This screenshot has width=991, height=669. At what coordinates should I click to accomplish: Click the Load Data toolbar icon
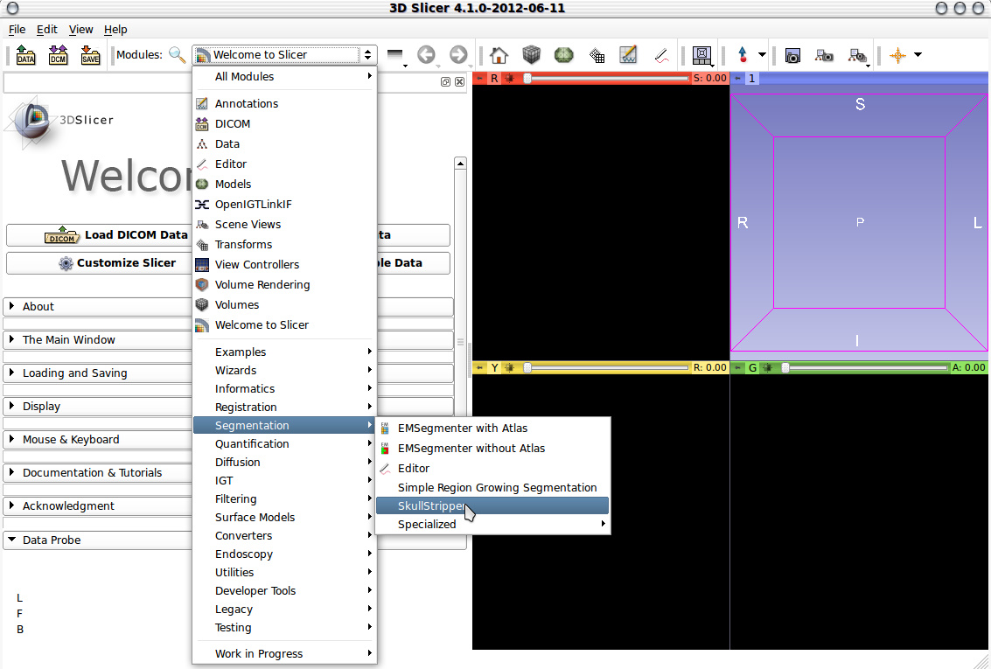pos(26,55)
